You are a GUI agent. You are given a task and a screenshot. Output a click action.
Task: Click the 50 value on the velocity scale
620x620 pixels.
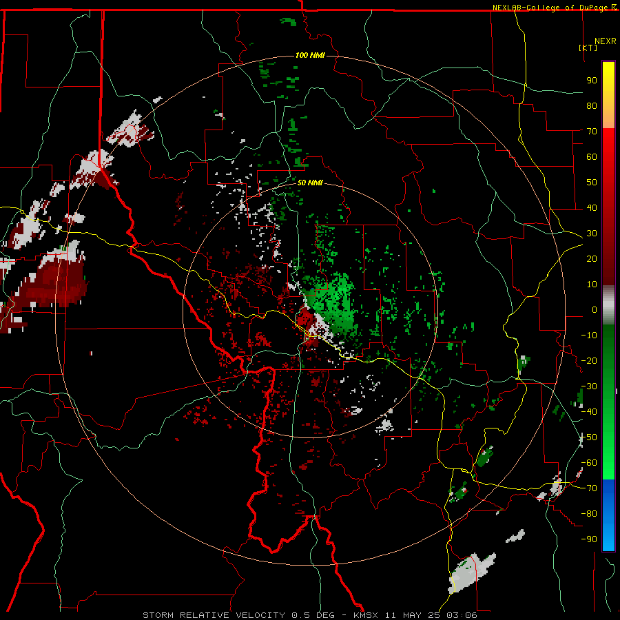click(x=592, y=183)
